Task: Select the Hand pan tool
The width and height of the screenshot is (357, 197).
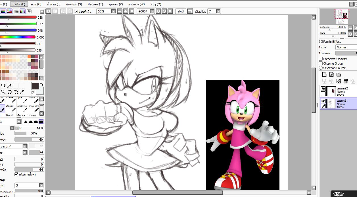Action: [16, 92]
